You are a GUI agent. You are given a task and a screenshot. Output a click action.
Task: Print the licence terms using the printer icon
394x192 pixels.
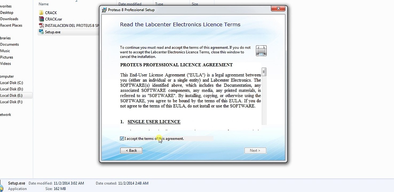[261, 50]
